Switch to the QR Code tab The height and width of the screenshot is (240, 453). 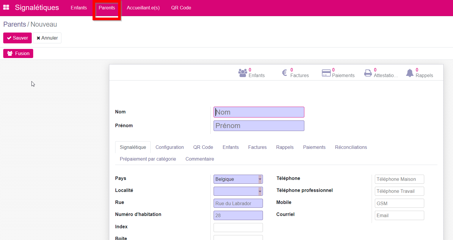pos(203,147)
